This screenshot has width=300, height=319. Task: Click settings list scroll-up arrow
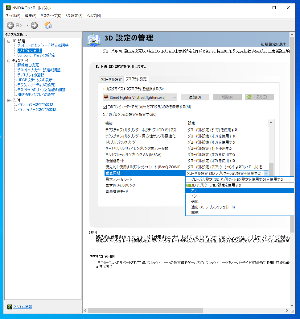(x=271, y=123)
